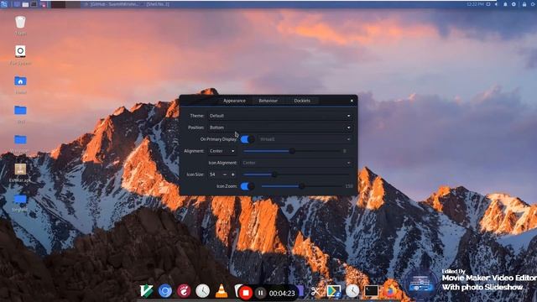This screenshot has height=302, width=537.
Task: Adjust the Icon Zoom slider
Action: tap(301, 186)
